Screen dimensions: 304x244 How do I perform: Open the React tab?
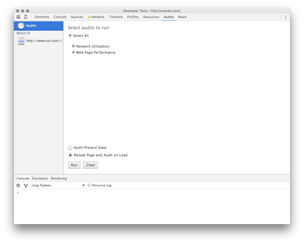coord(182,17)
